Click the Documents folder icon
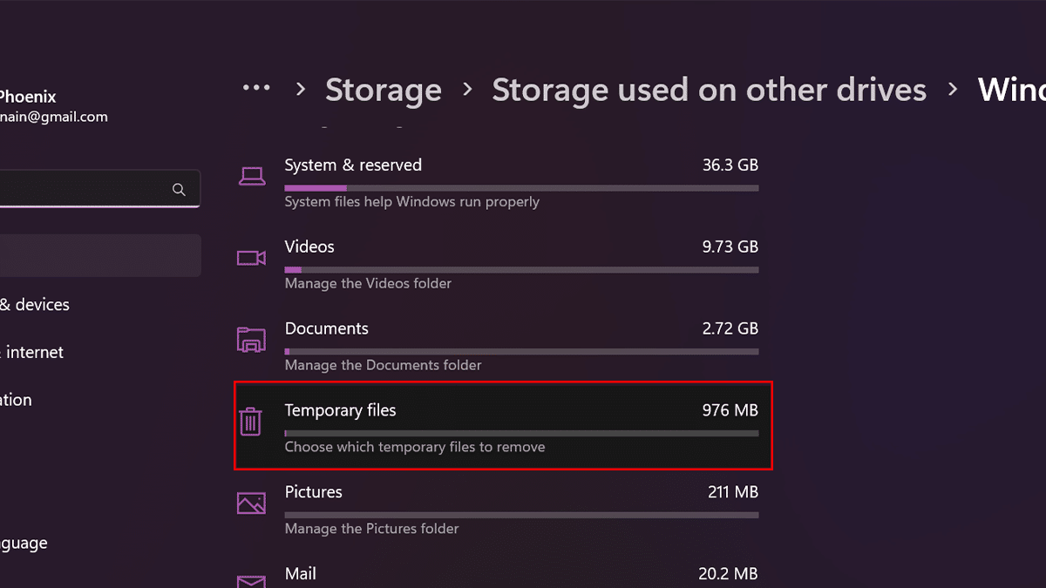 pos(251,340)
